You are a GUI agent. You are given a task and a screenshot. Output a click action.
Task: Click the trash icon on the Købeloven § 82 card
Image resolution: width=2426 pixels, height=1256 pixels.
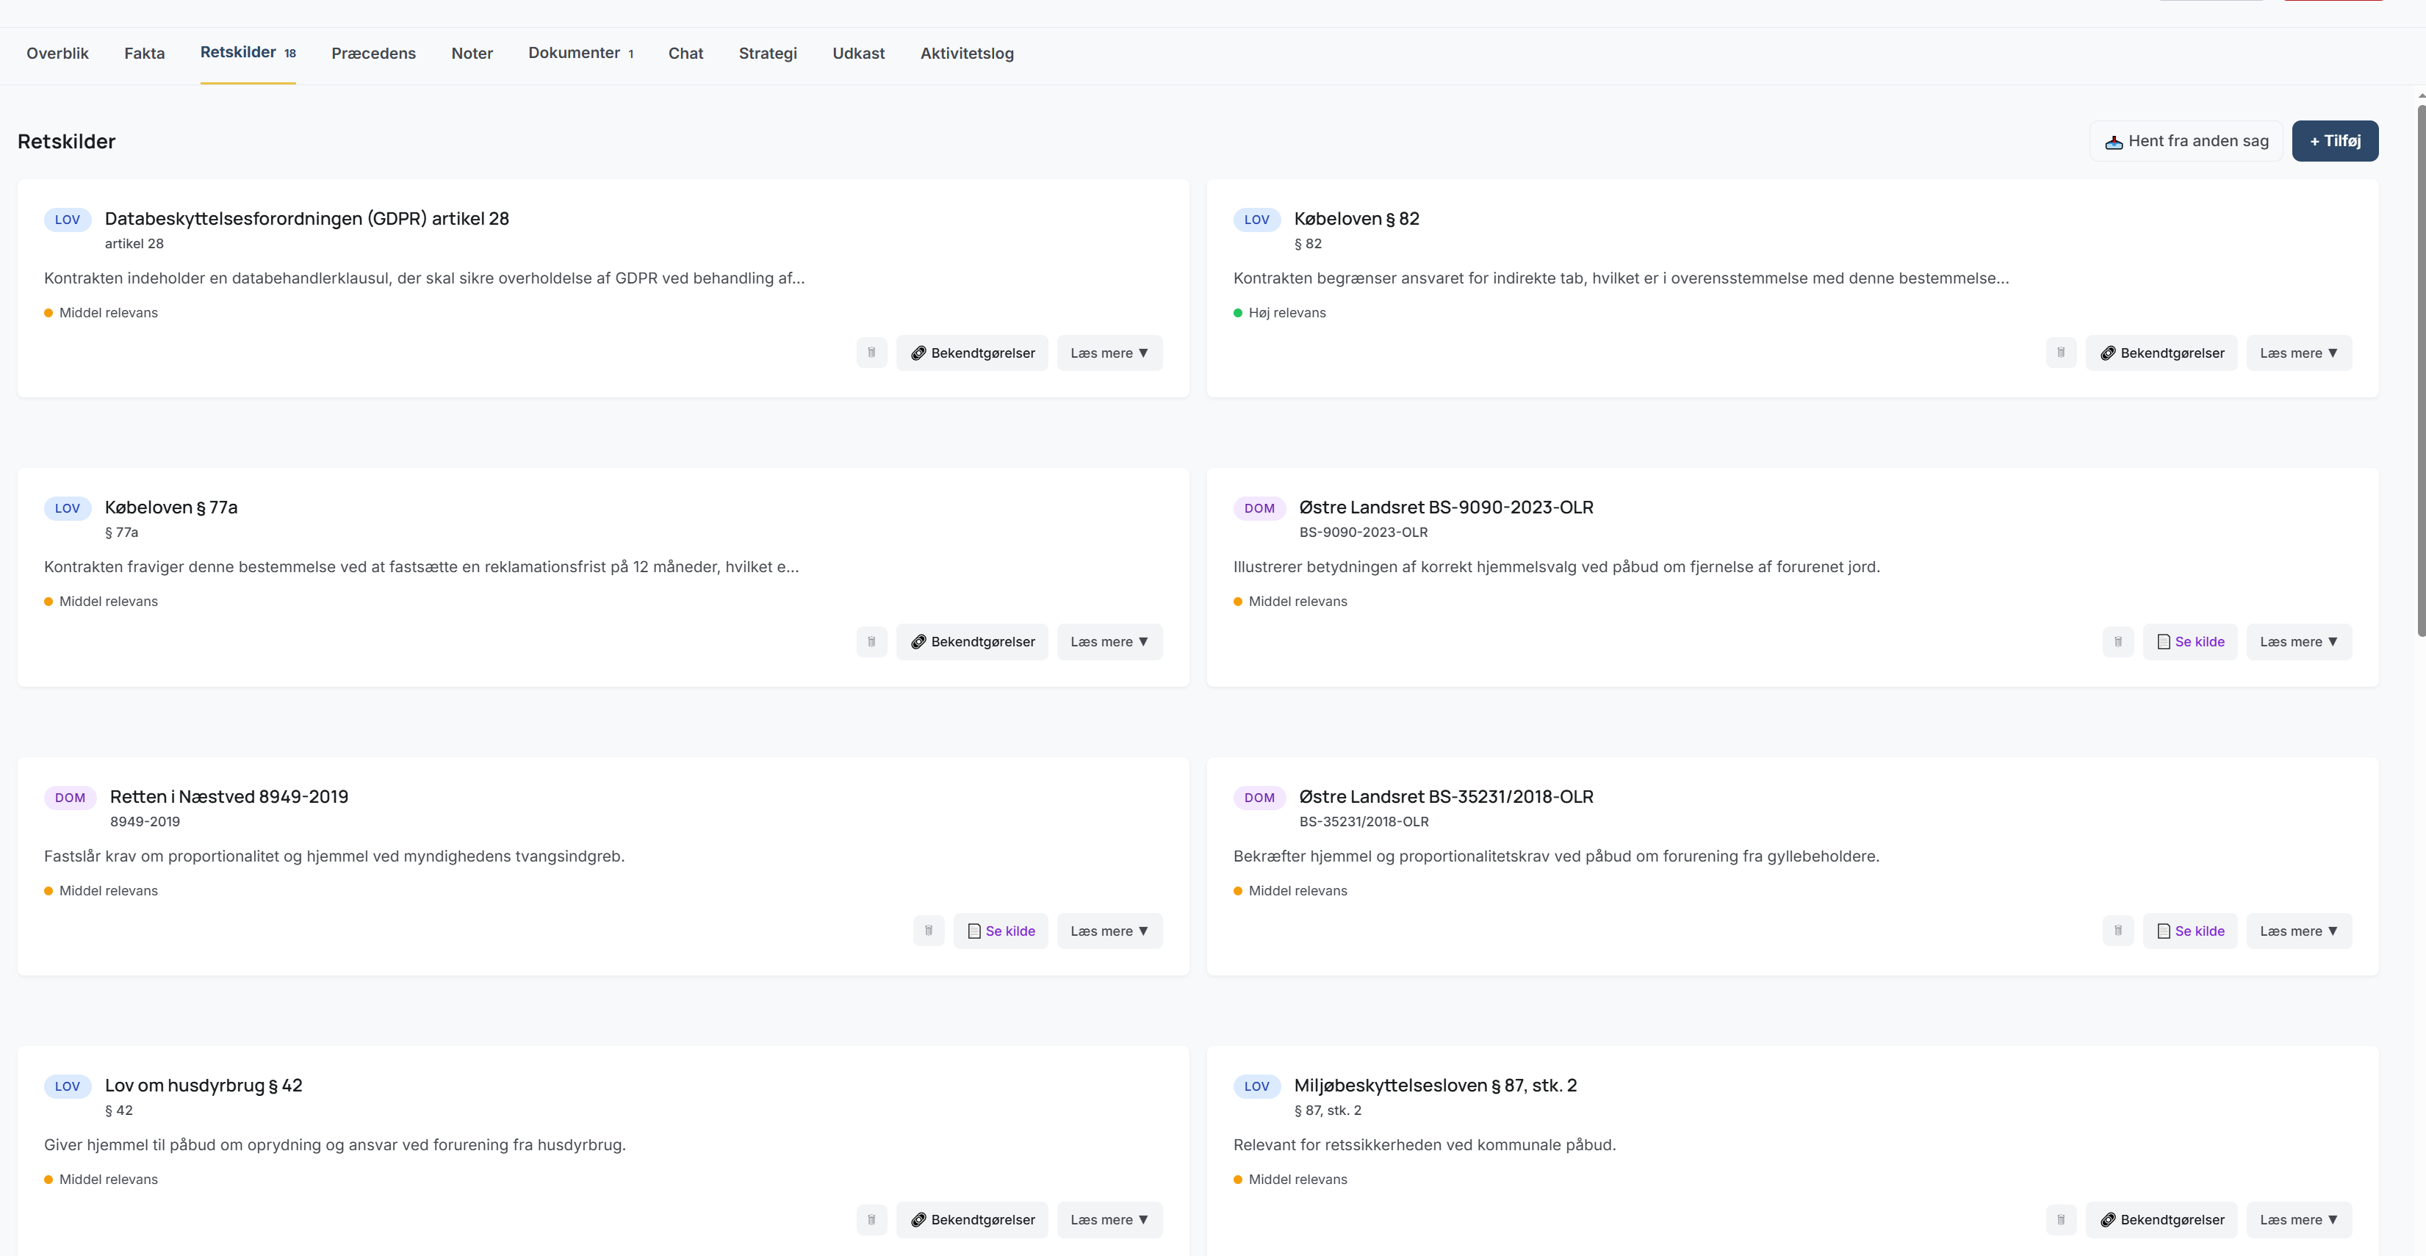point(2061,353)
